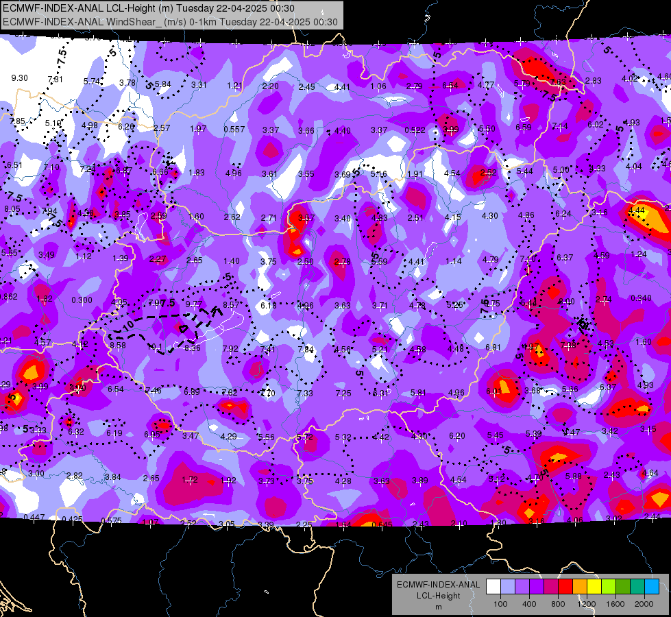Click the wind shear value 0.300
Viewport: 671px width, 617px height.
tap(82, 300)
